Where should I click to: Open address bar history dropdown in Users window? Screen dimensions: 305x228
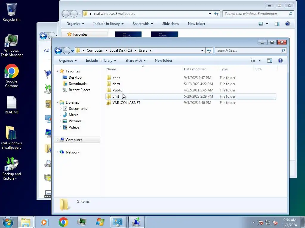[202, 50]
